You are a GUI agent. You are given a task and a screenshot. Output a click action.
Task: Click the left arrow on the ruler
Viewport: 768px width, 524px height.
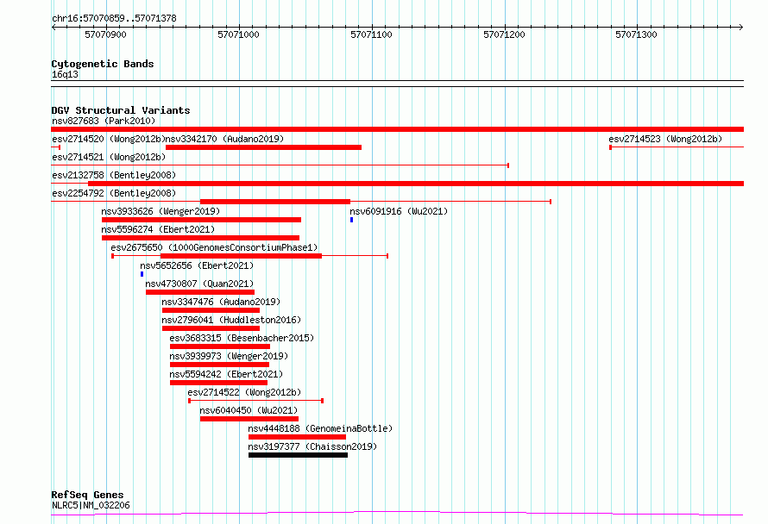[54, 27]
